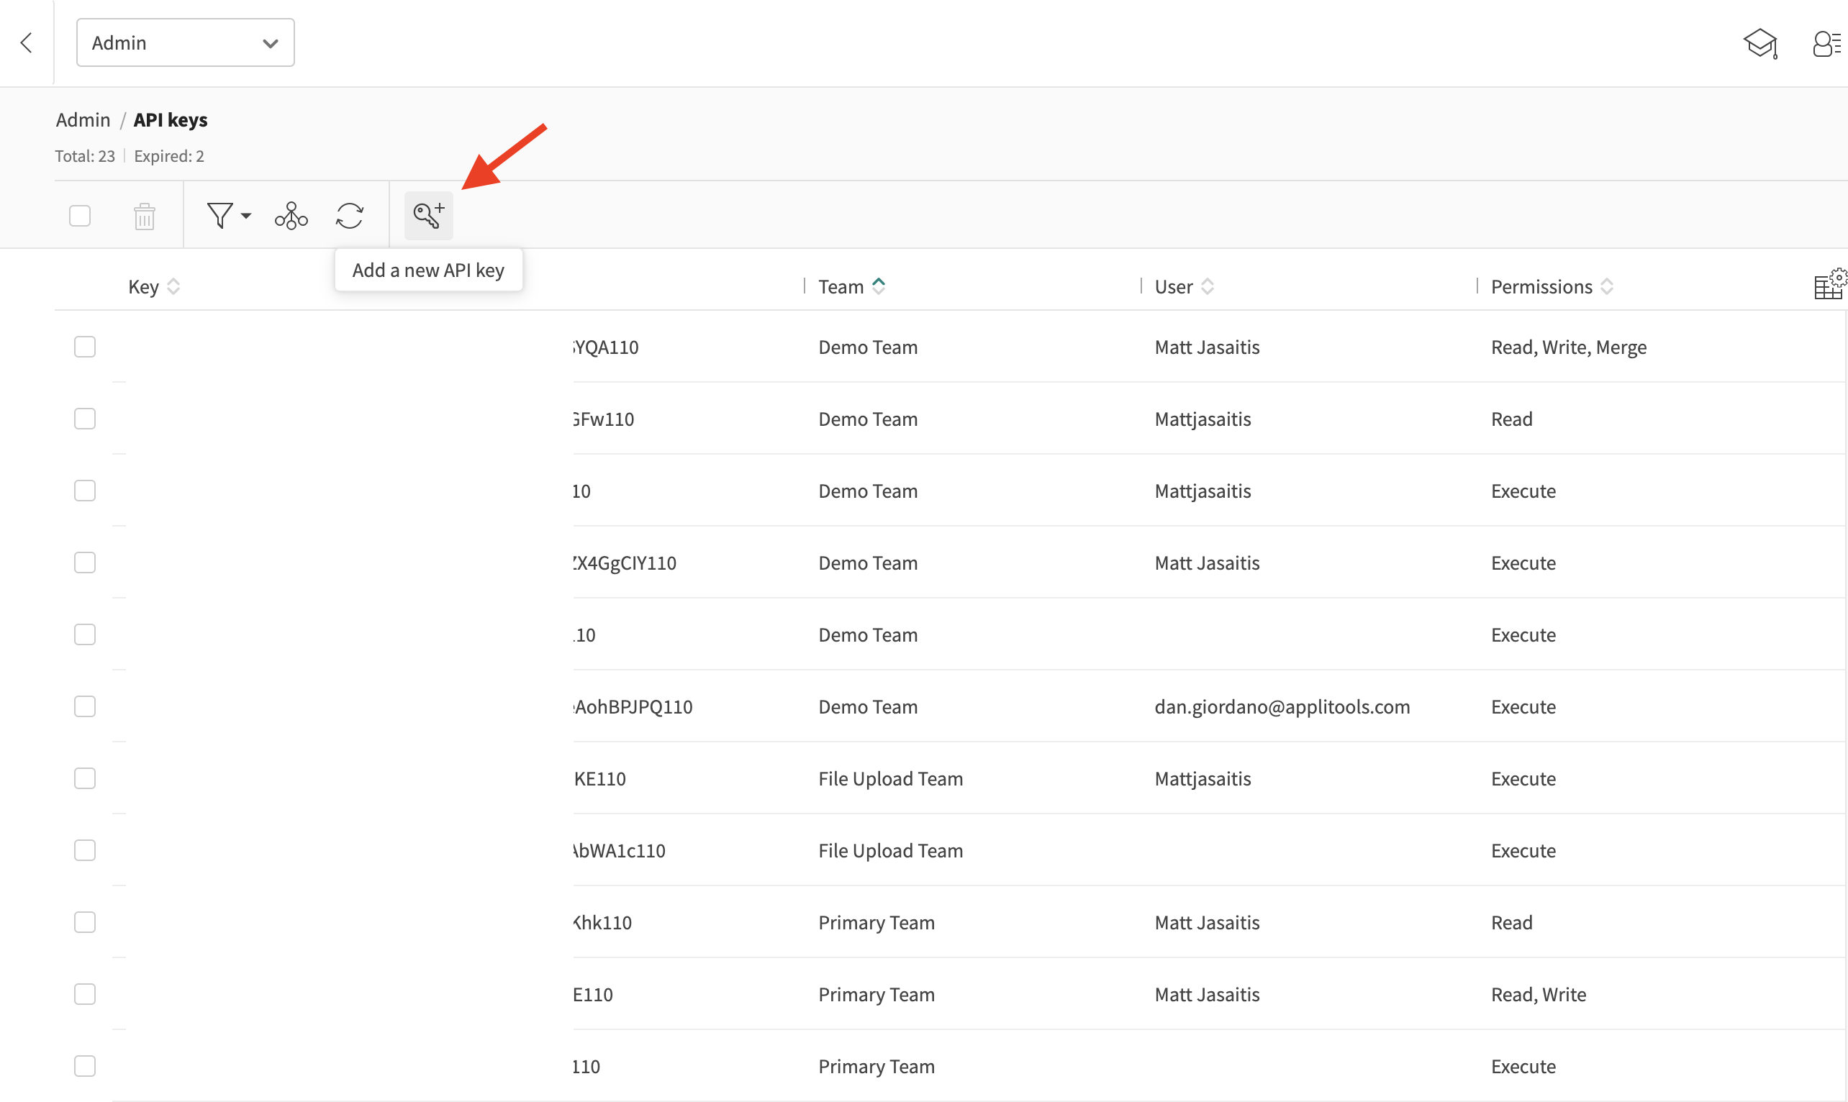The image size is (1848, 1102).
Task: Click the Add a new API key icon
Action: pos(429,215)
